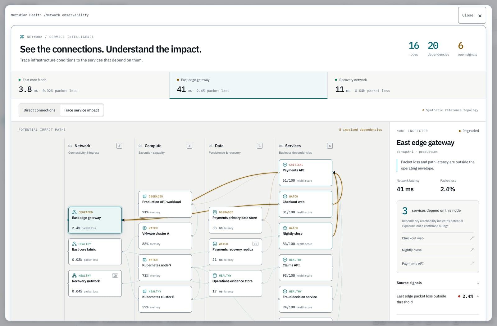Screen dimensions: 497x326
Task: Click the '16' nodes count
Action: tap(413, 46)
